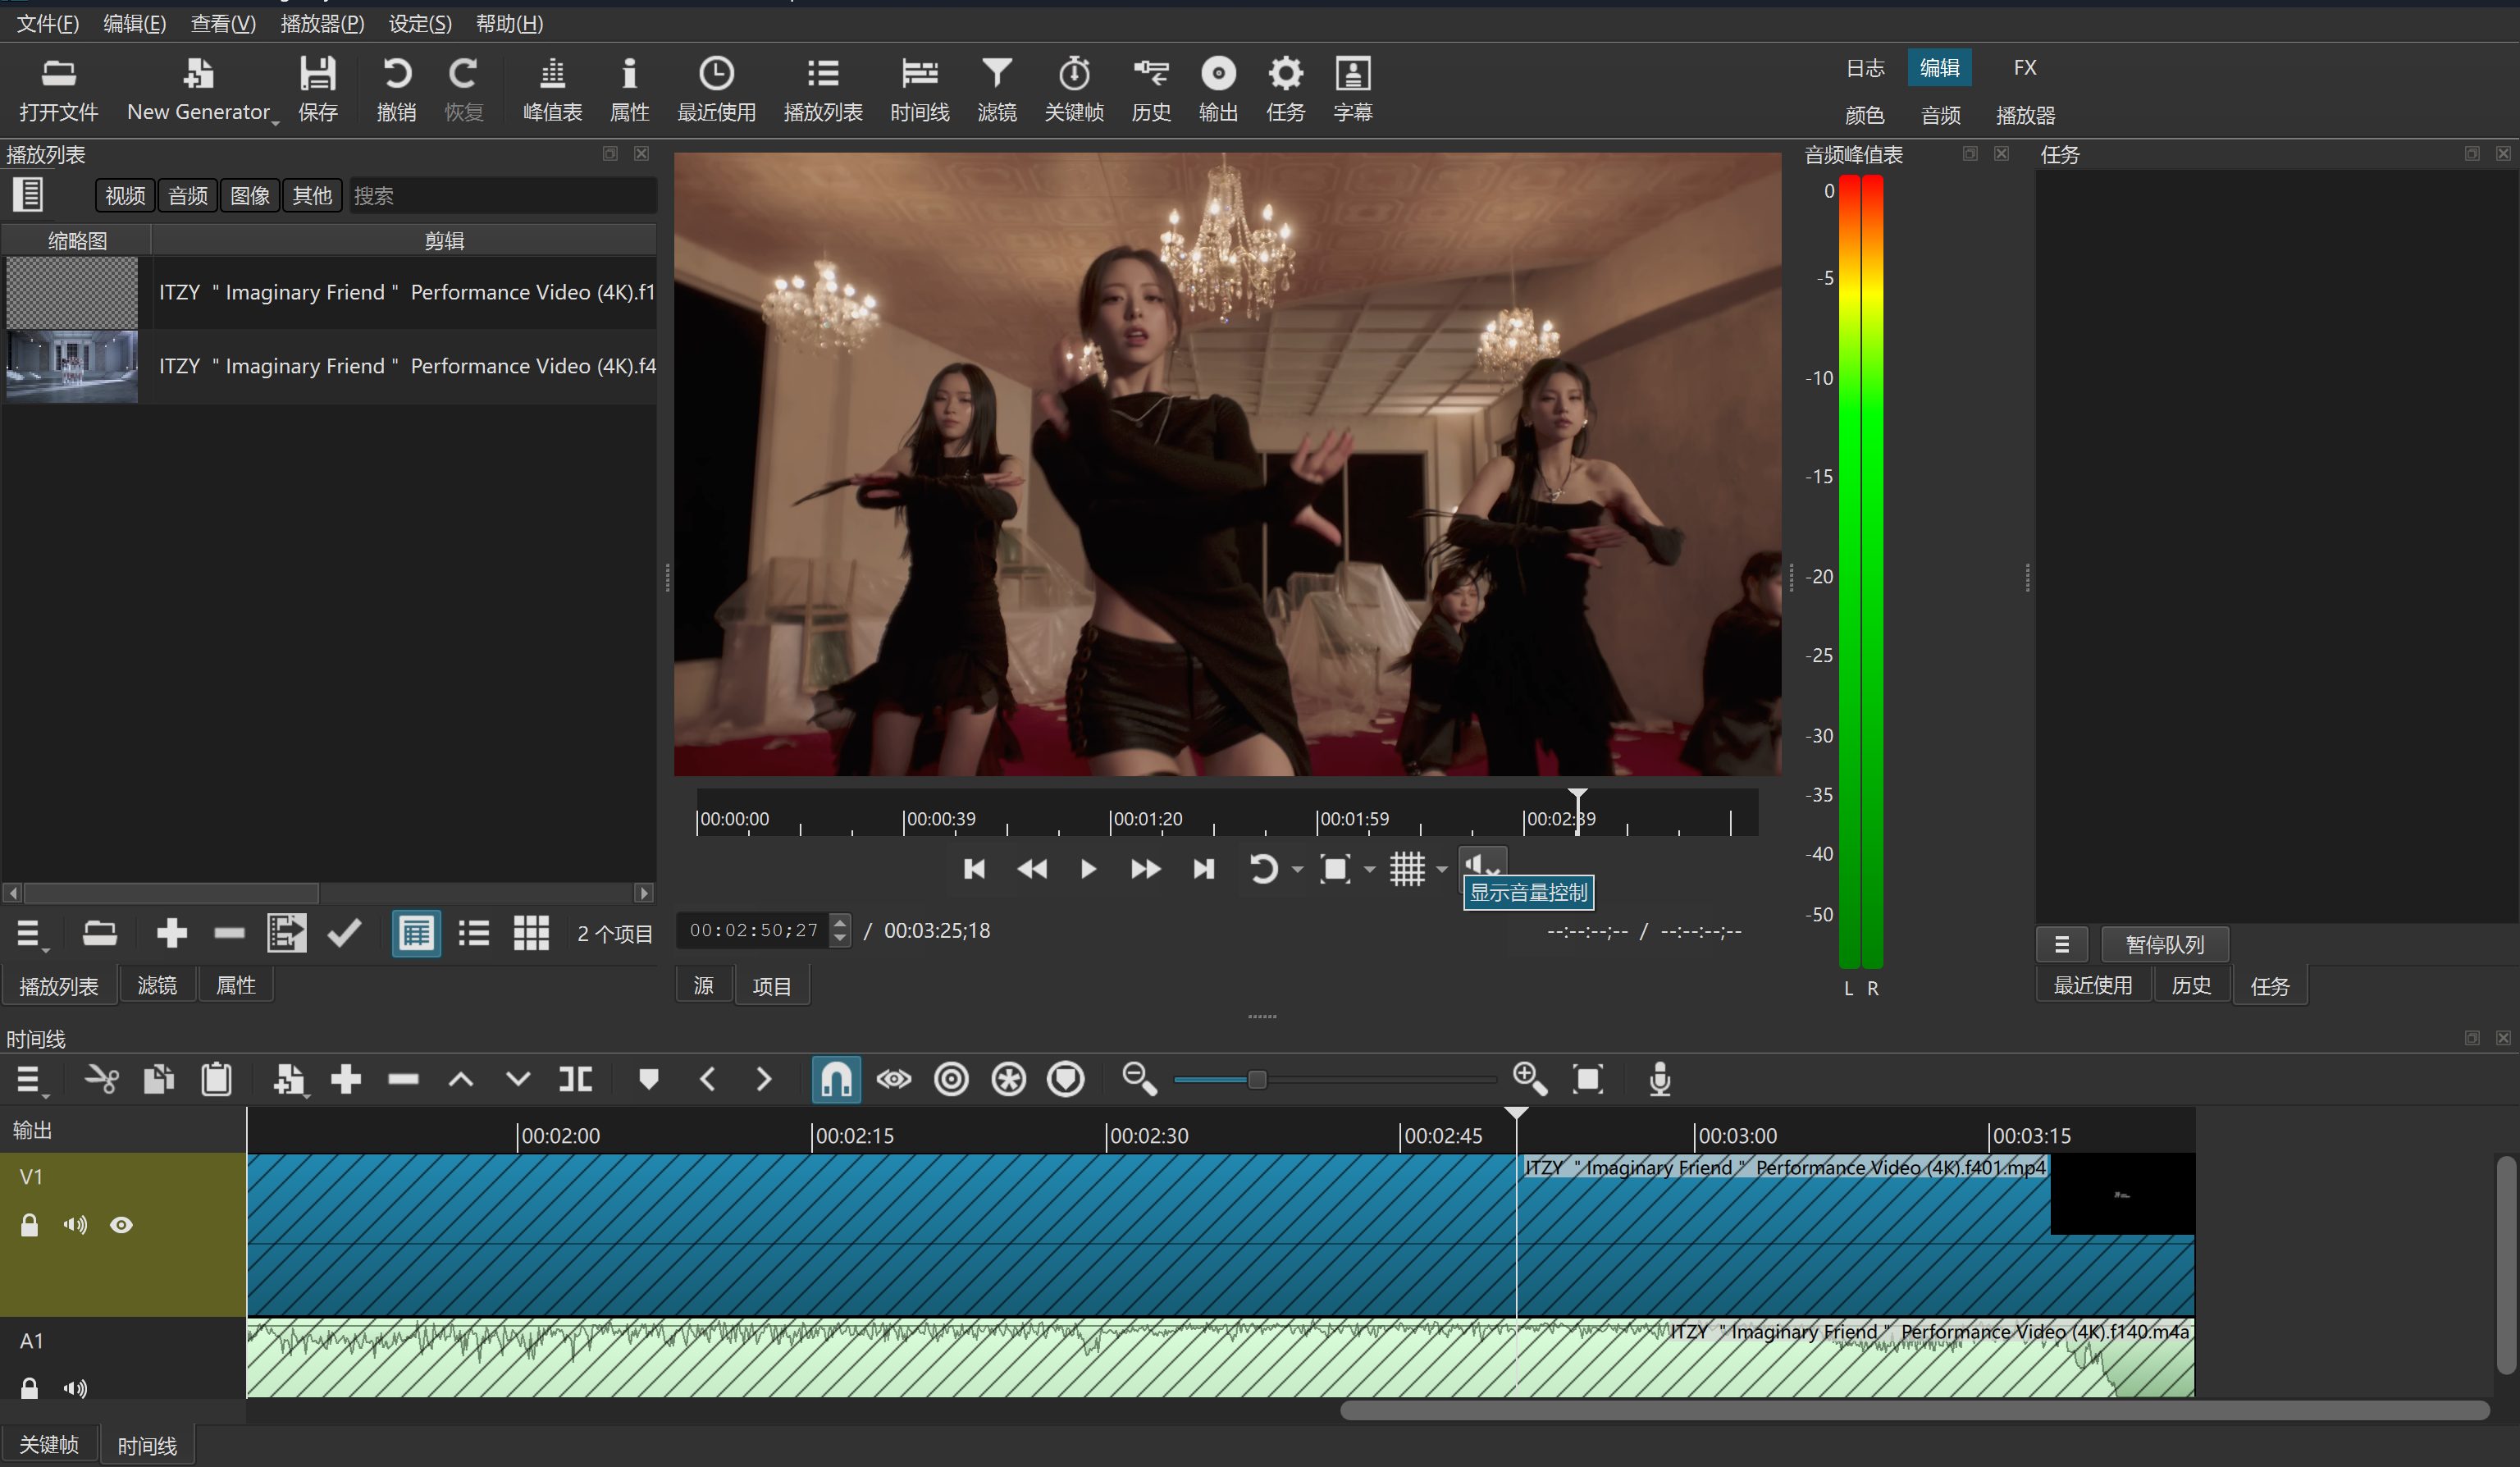
Task: Open the grid display dropdown arrow under player
Action: 1441,870
